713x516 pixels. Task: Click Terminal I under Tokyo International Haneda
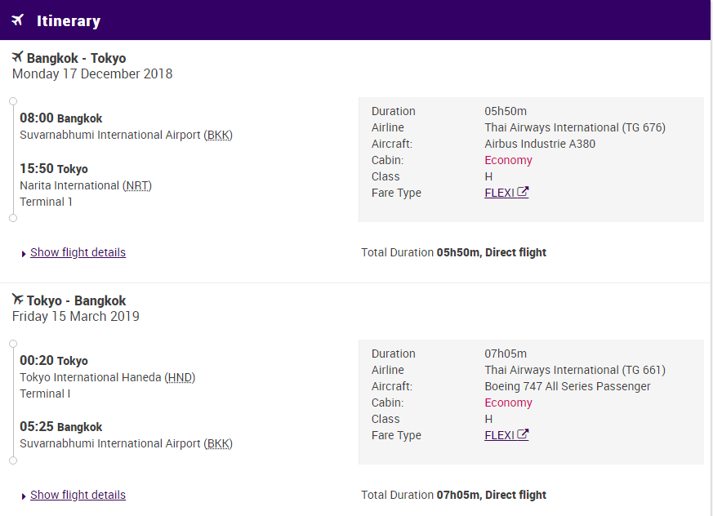[x=45, y=394]
